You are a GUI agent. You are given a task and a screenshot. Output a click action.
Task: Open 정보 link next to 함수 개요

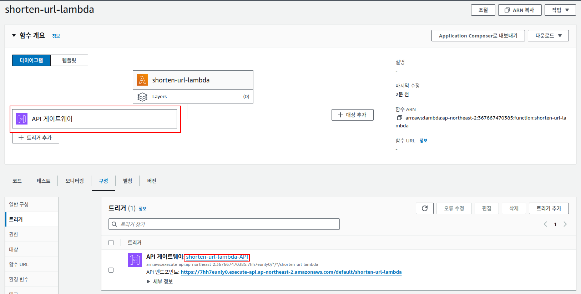(56, 36)
